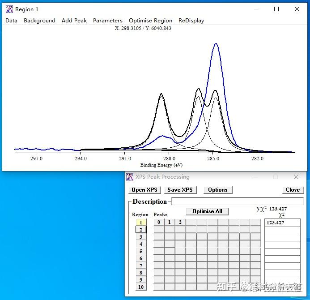
Task: Select Region 1 toggle button
Action: (x=141, y=223)
